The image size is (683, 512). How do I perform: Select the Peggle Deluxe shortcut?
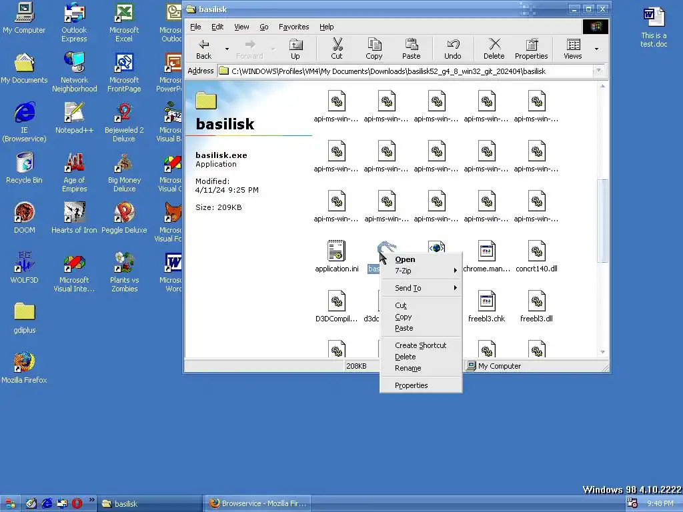click(124, 219)
